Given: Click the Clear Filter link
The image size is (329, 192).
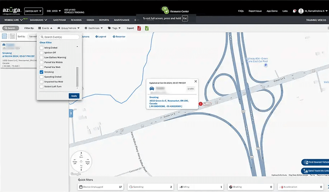Looking at the screenshot, I should click(46, 42).
